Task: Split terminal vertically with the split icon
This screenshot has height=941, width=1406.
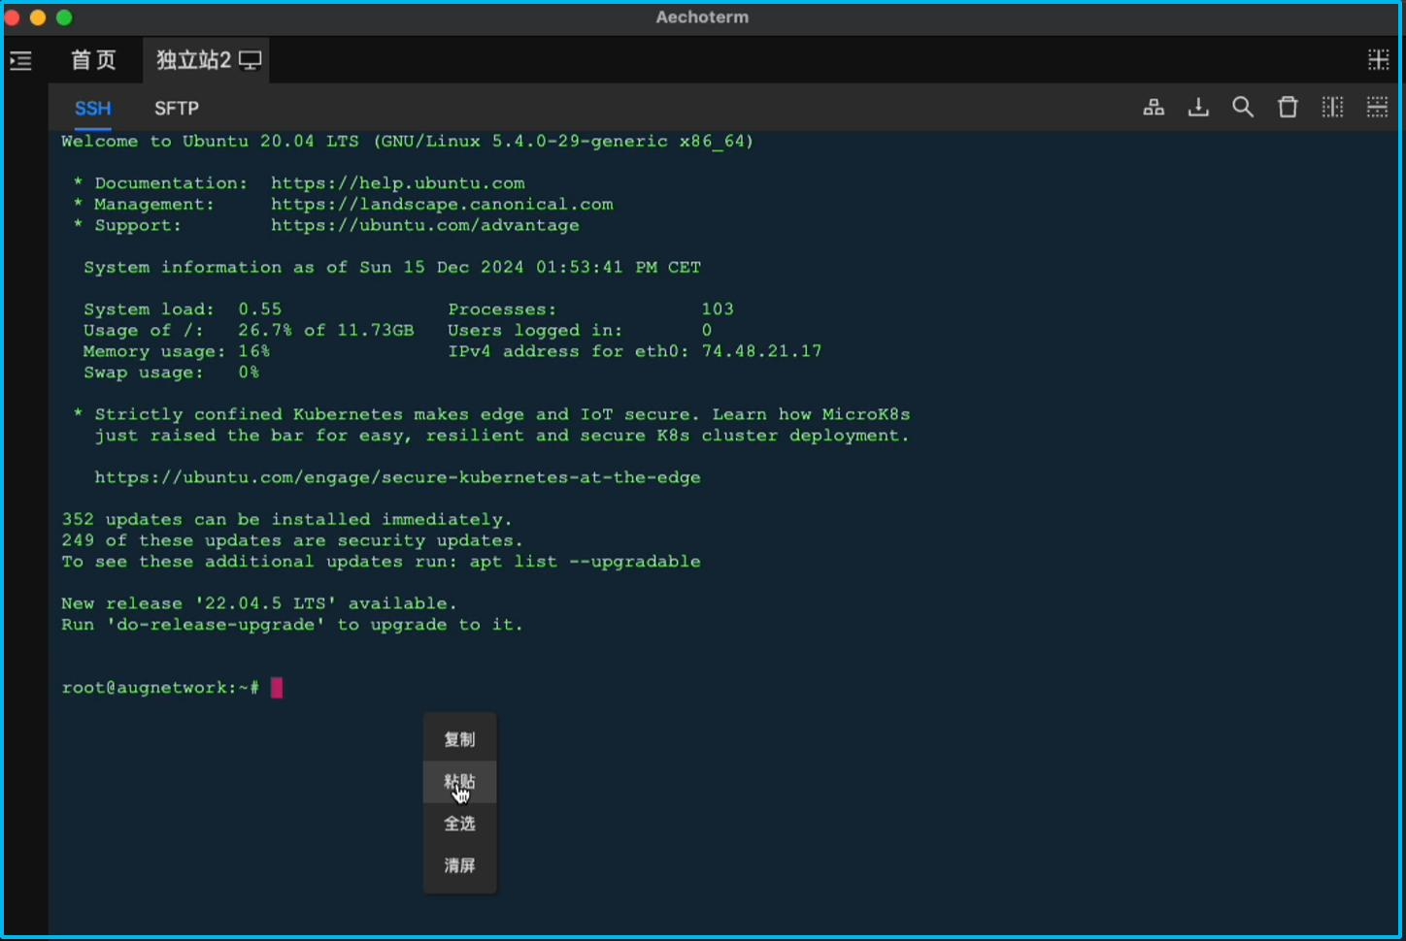Action: point(1332,108)
